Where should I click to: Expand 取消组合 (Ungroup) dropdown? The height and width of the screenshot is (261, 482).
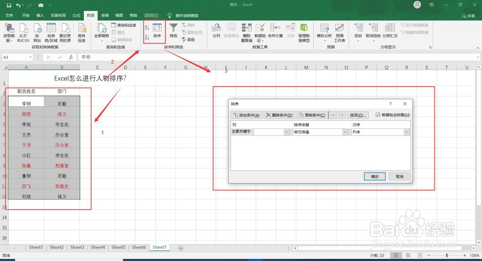[373, 41]
